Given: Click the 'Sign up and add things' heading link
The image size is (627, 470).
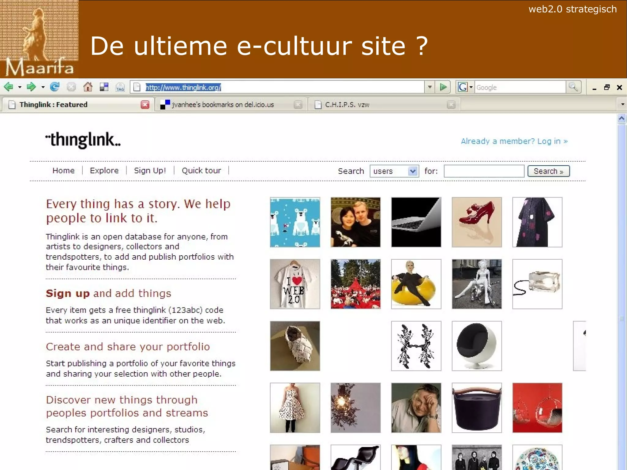Looking at the screenshot, I should [x=108, y=293].
